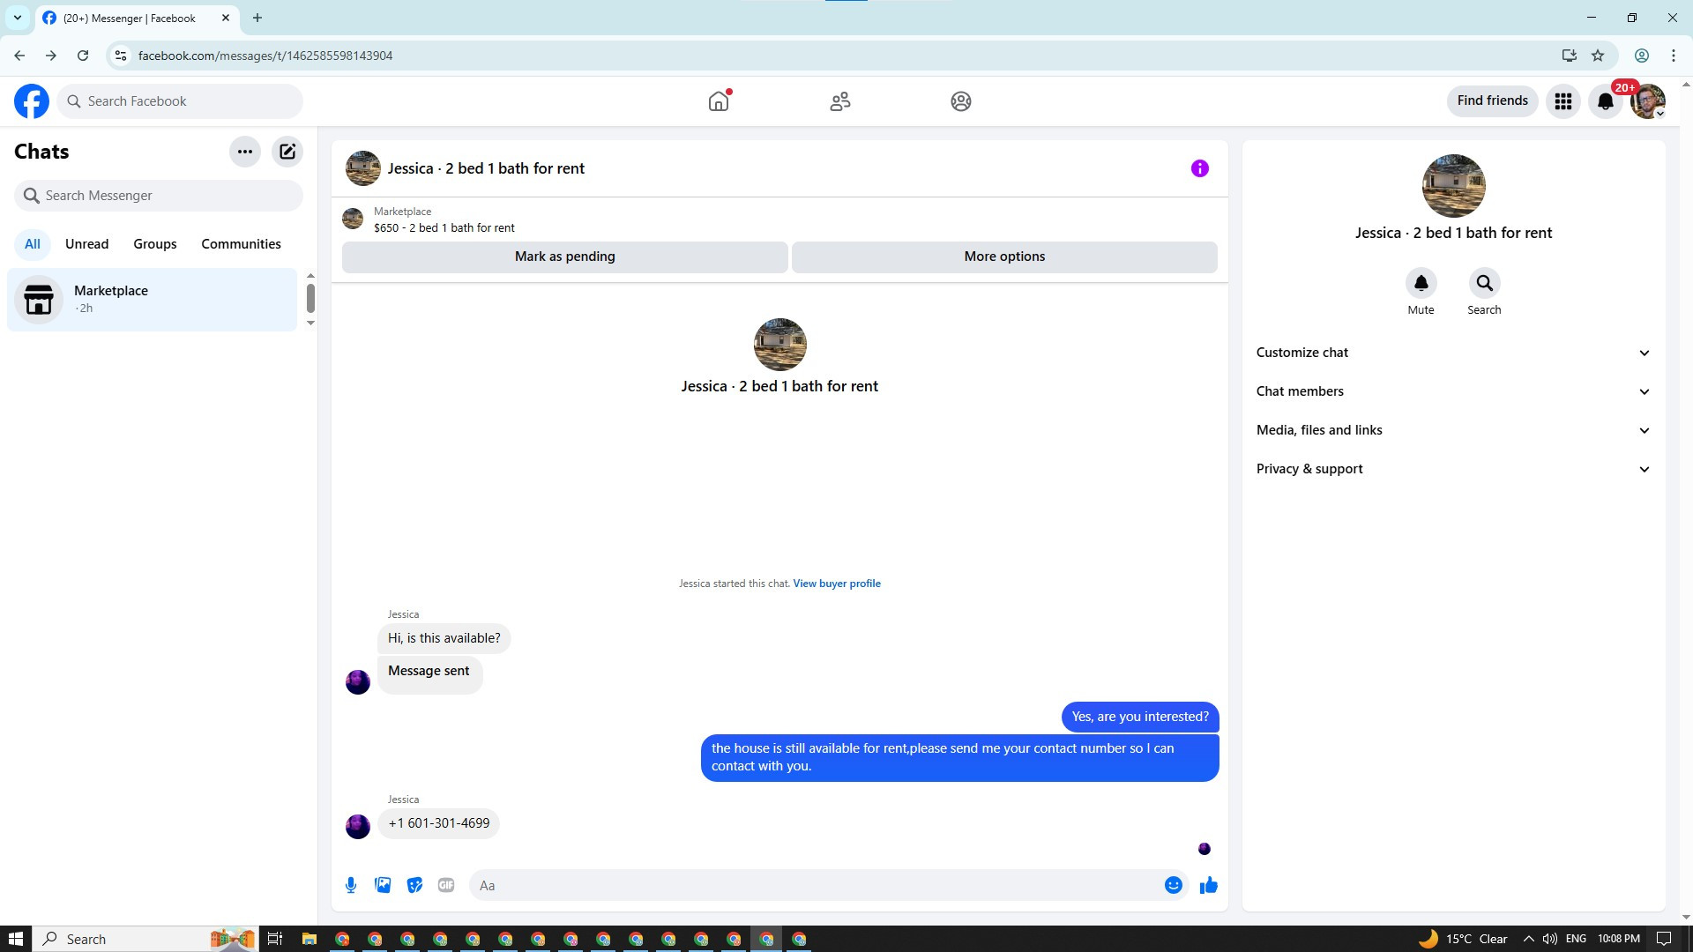This screenshot has height=952, width=1693.
Task: Open Chrome's three-dot menu
Action: coord(1674,56)
